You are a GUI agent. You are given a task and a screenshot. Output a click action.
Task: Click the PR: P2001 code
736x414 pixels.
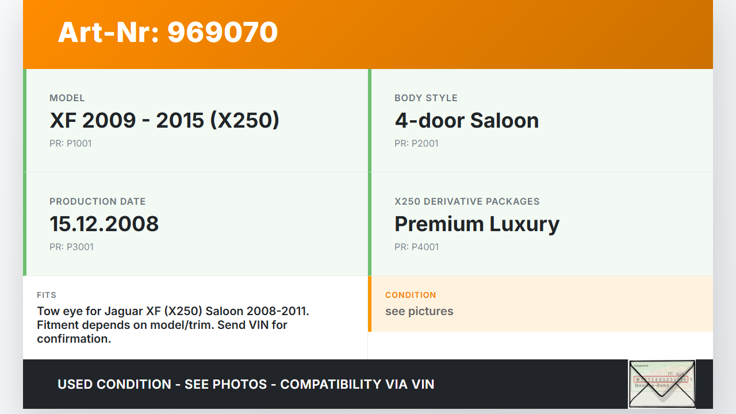pyautogui.click(x=416, y=143)
